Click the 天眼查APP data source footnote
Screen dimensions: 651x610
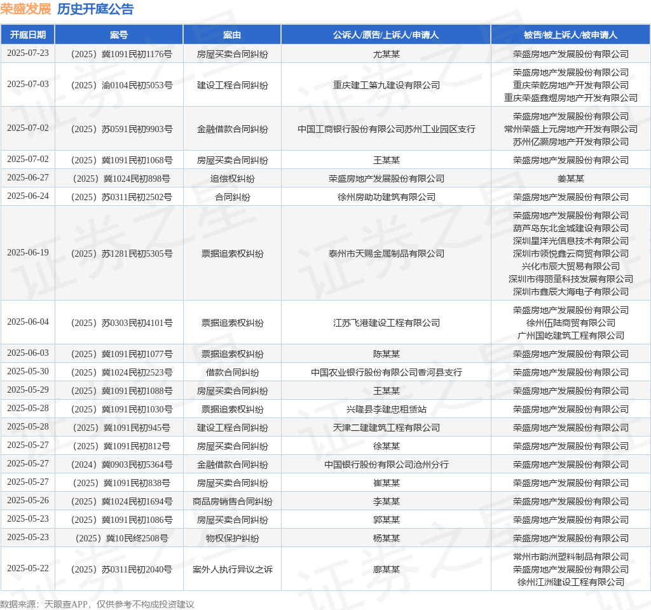pyautogui.click(x=97, y=604)
